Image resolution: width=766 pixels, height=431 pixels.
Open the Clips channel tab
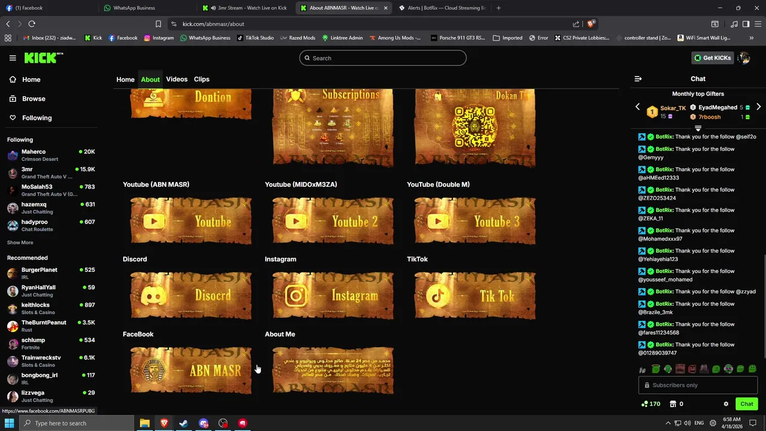point(202,79)
